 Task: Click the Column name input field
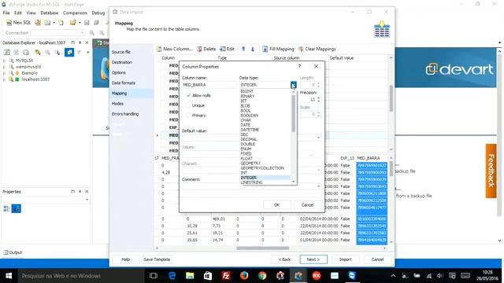[x=209, y=85]
